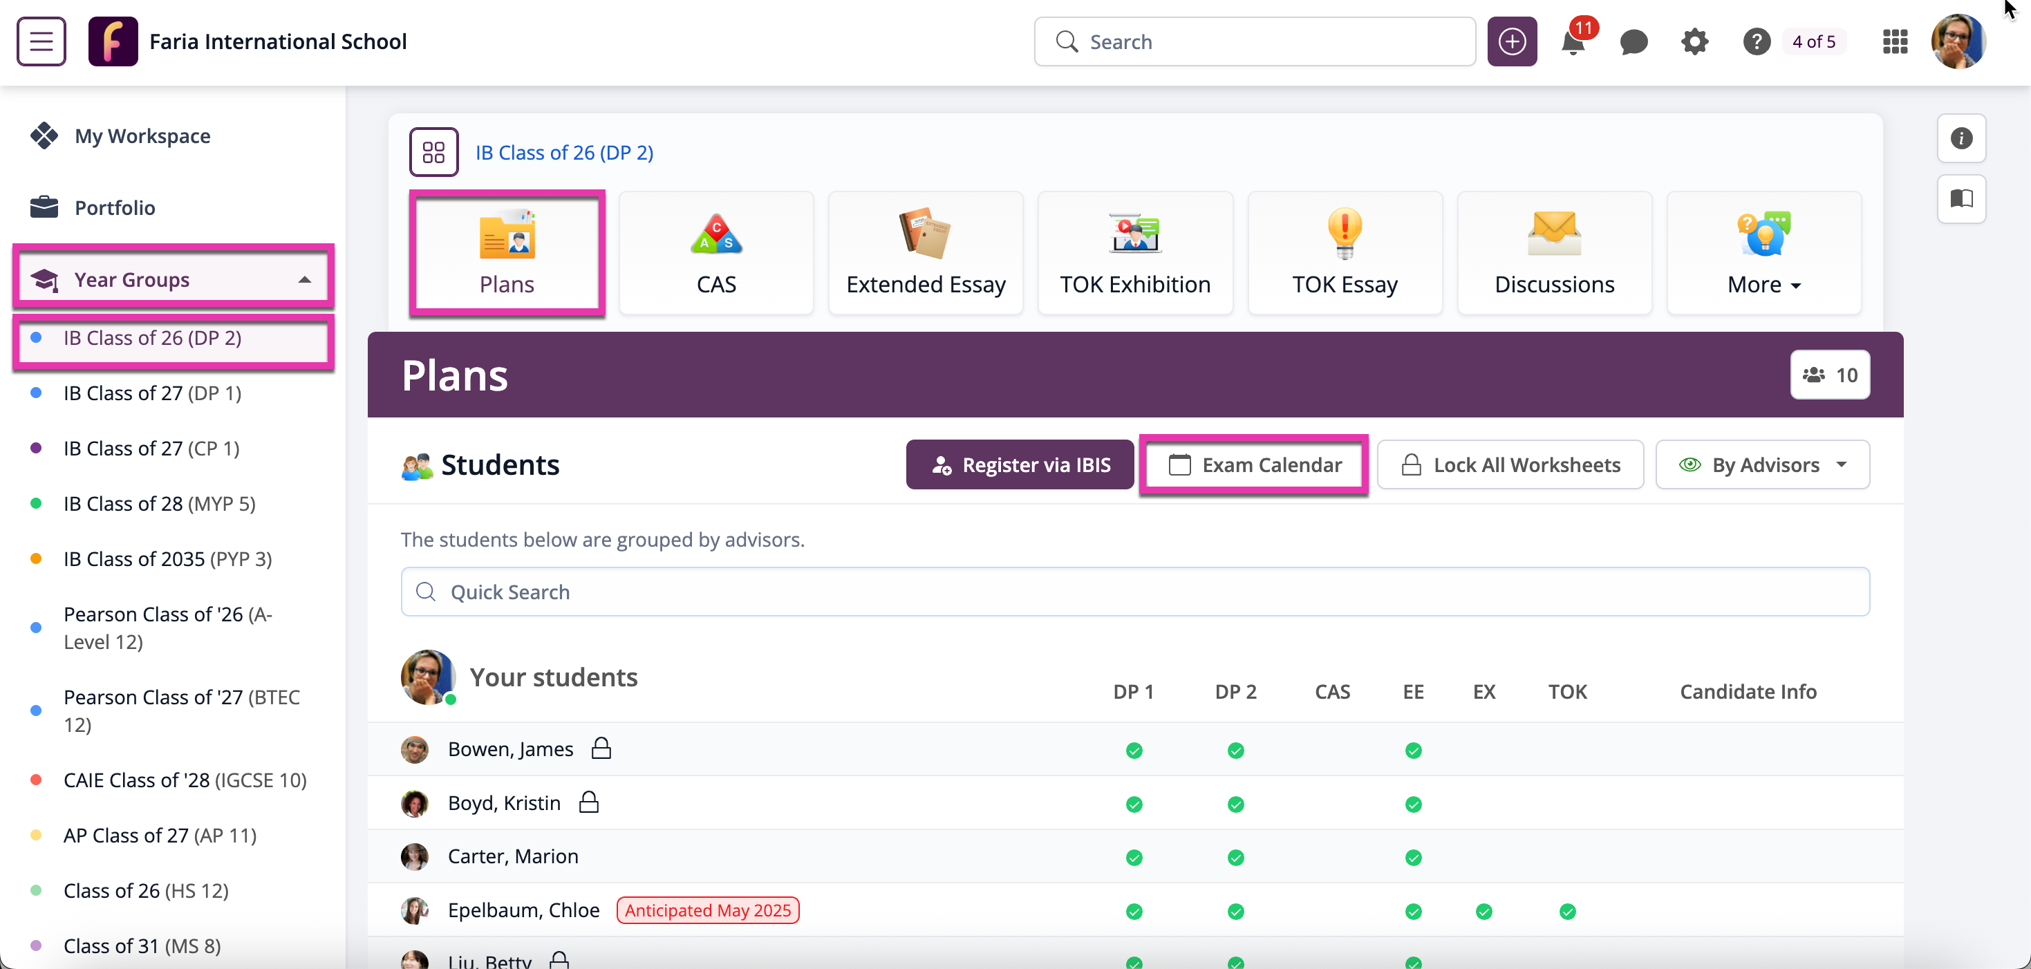Click Lock All Worksheets

click(x=1510, y=464)
